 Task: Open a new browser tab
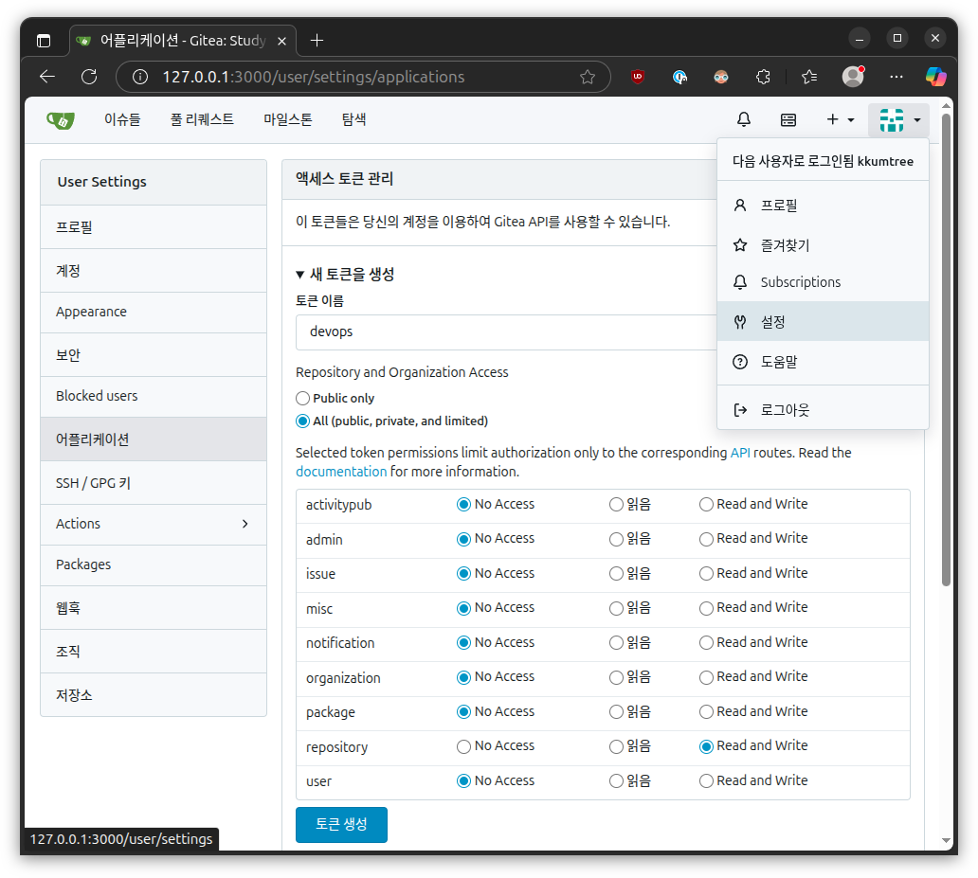click(317, 41)
